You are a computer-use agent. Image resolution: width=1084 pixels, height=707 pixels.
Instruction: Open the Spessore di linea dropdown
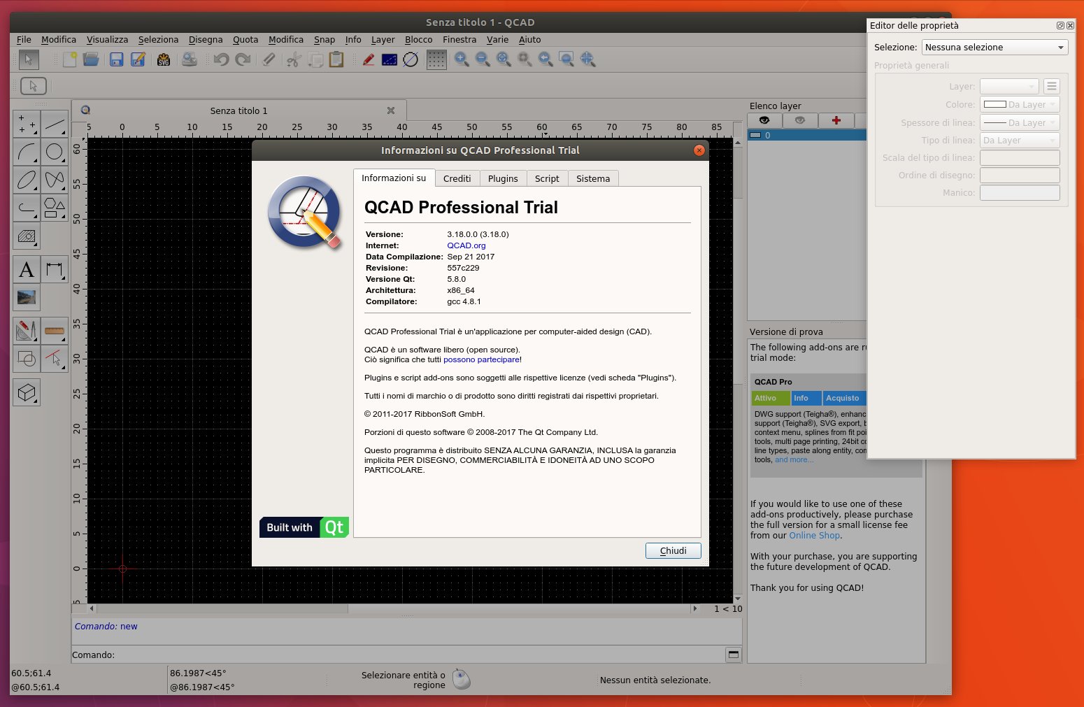[x=1020, y=122]
